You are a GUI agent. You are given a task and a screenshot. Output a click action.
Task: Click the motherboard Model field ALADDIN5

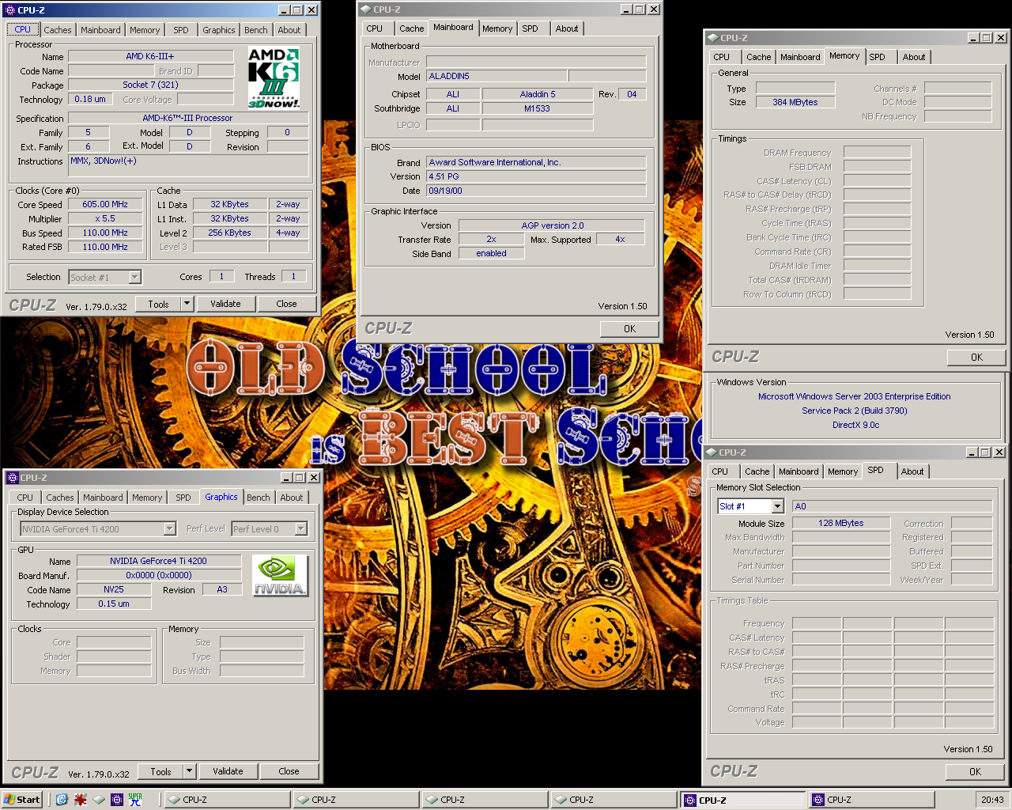click(x=496, y=76)
